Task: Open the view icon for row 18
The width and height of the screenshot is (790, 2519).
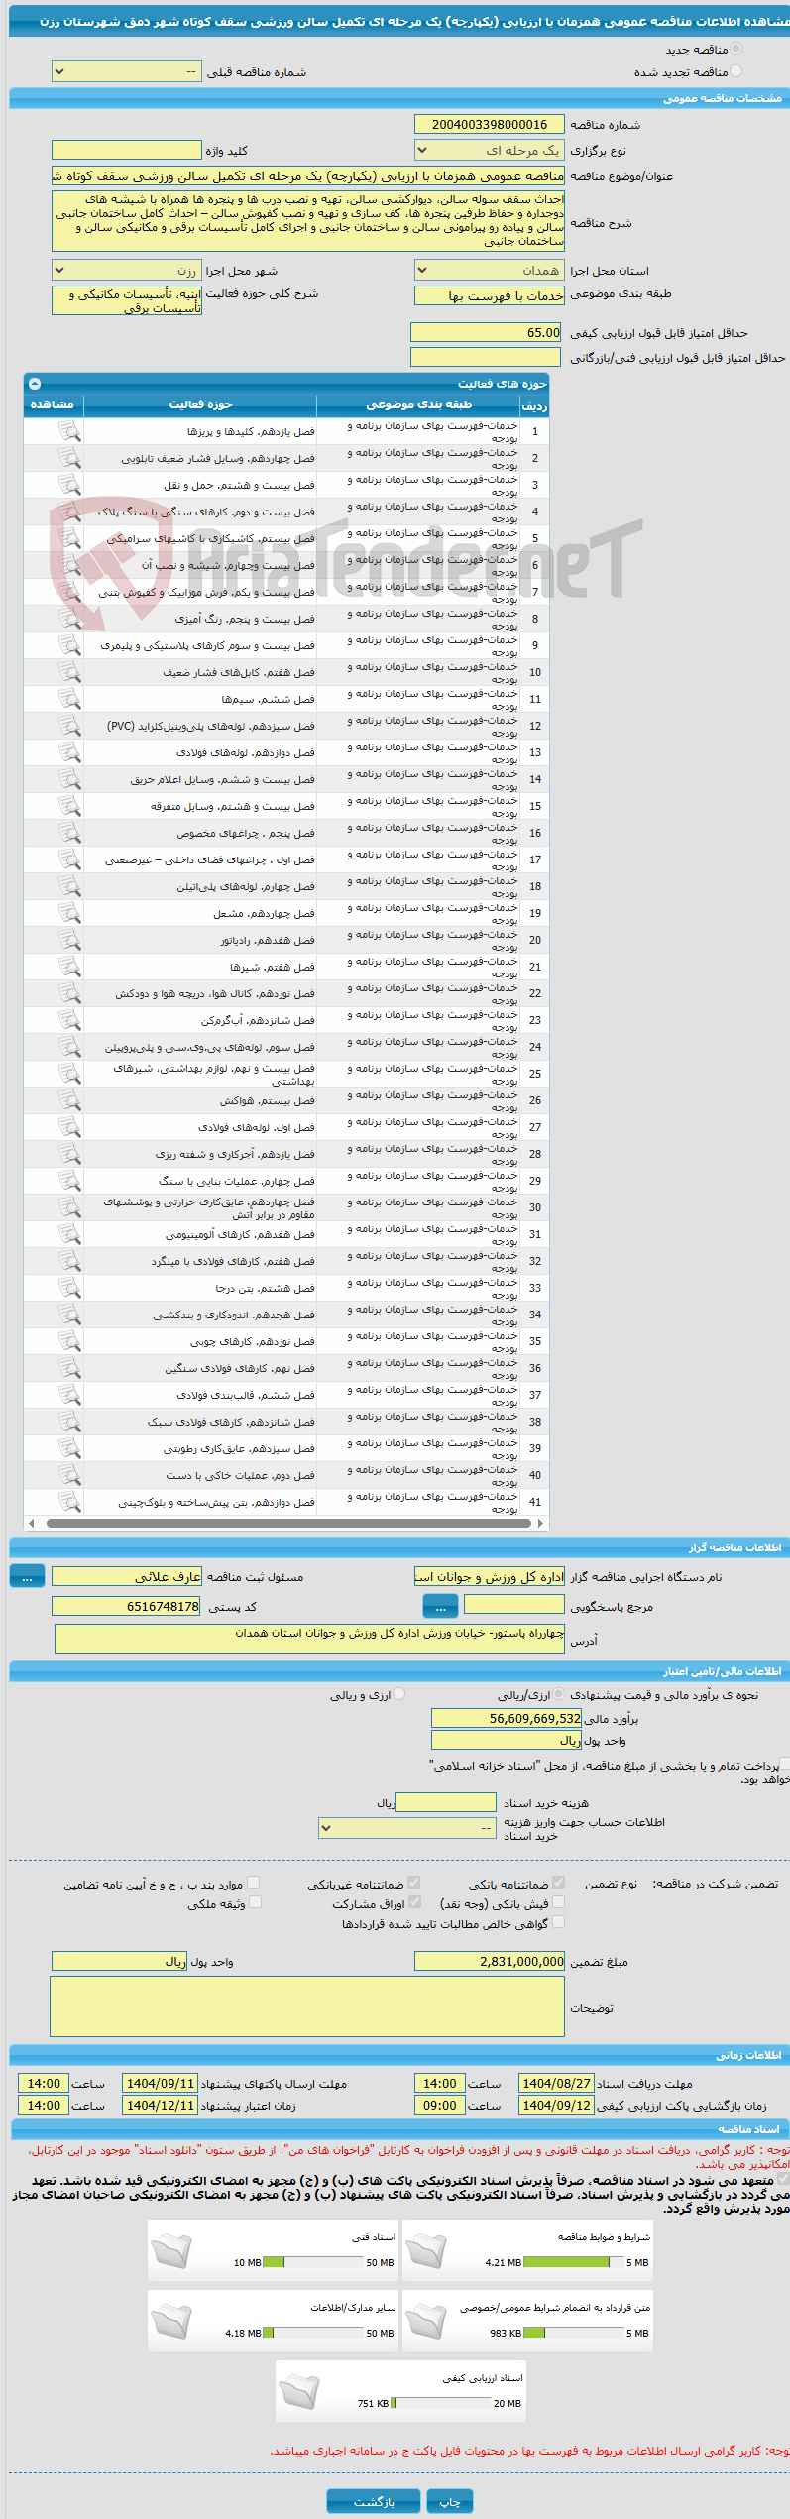Action: point(68,886)
